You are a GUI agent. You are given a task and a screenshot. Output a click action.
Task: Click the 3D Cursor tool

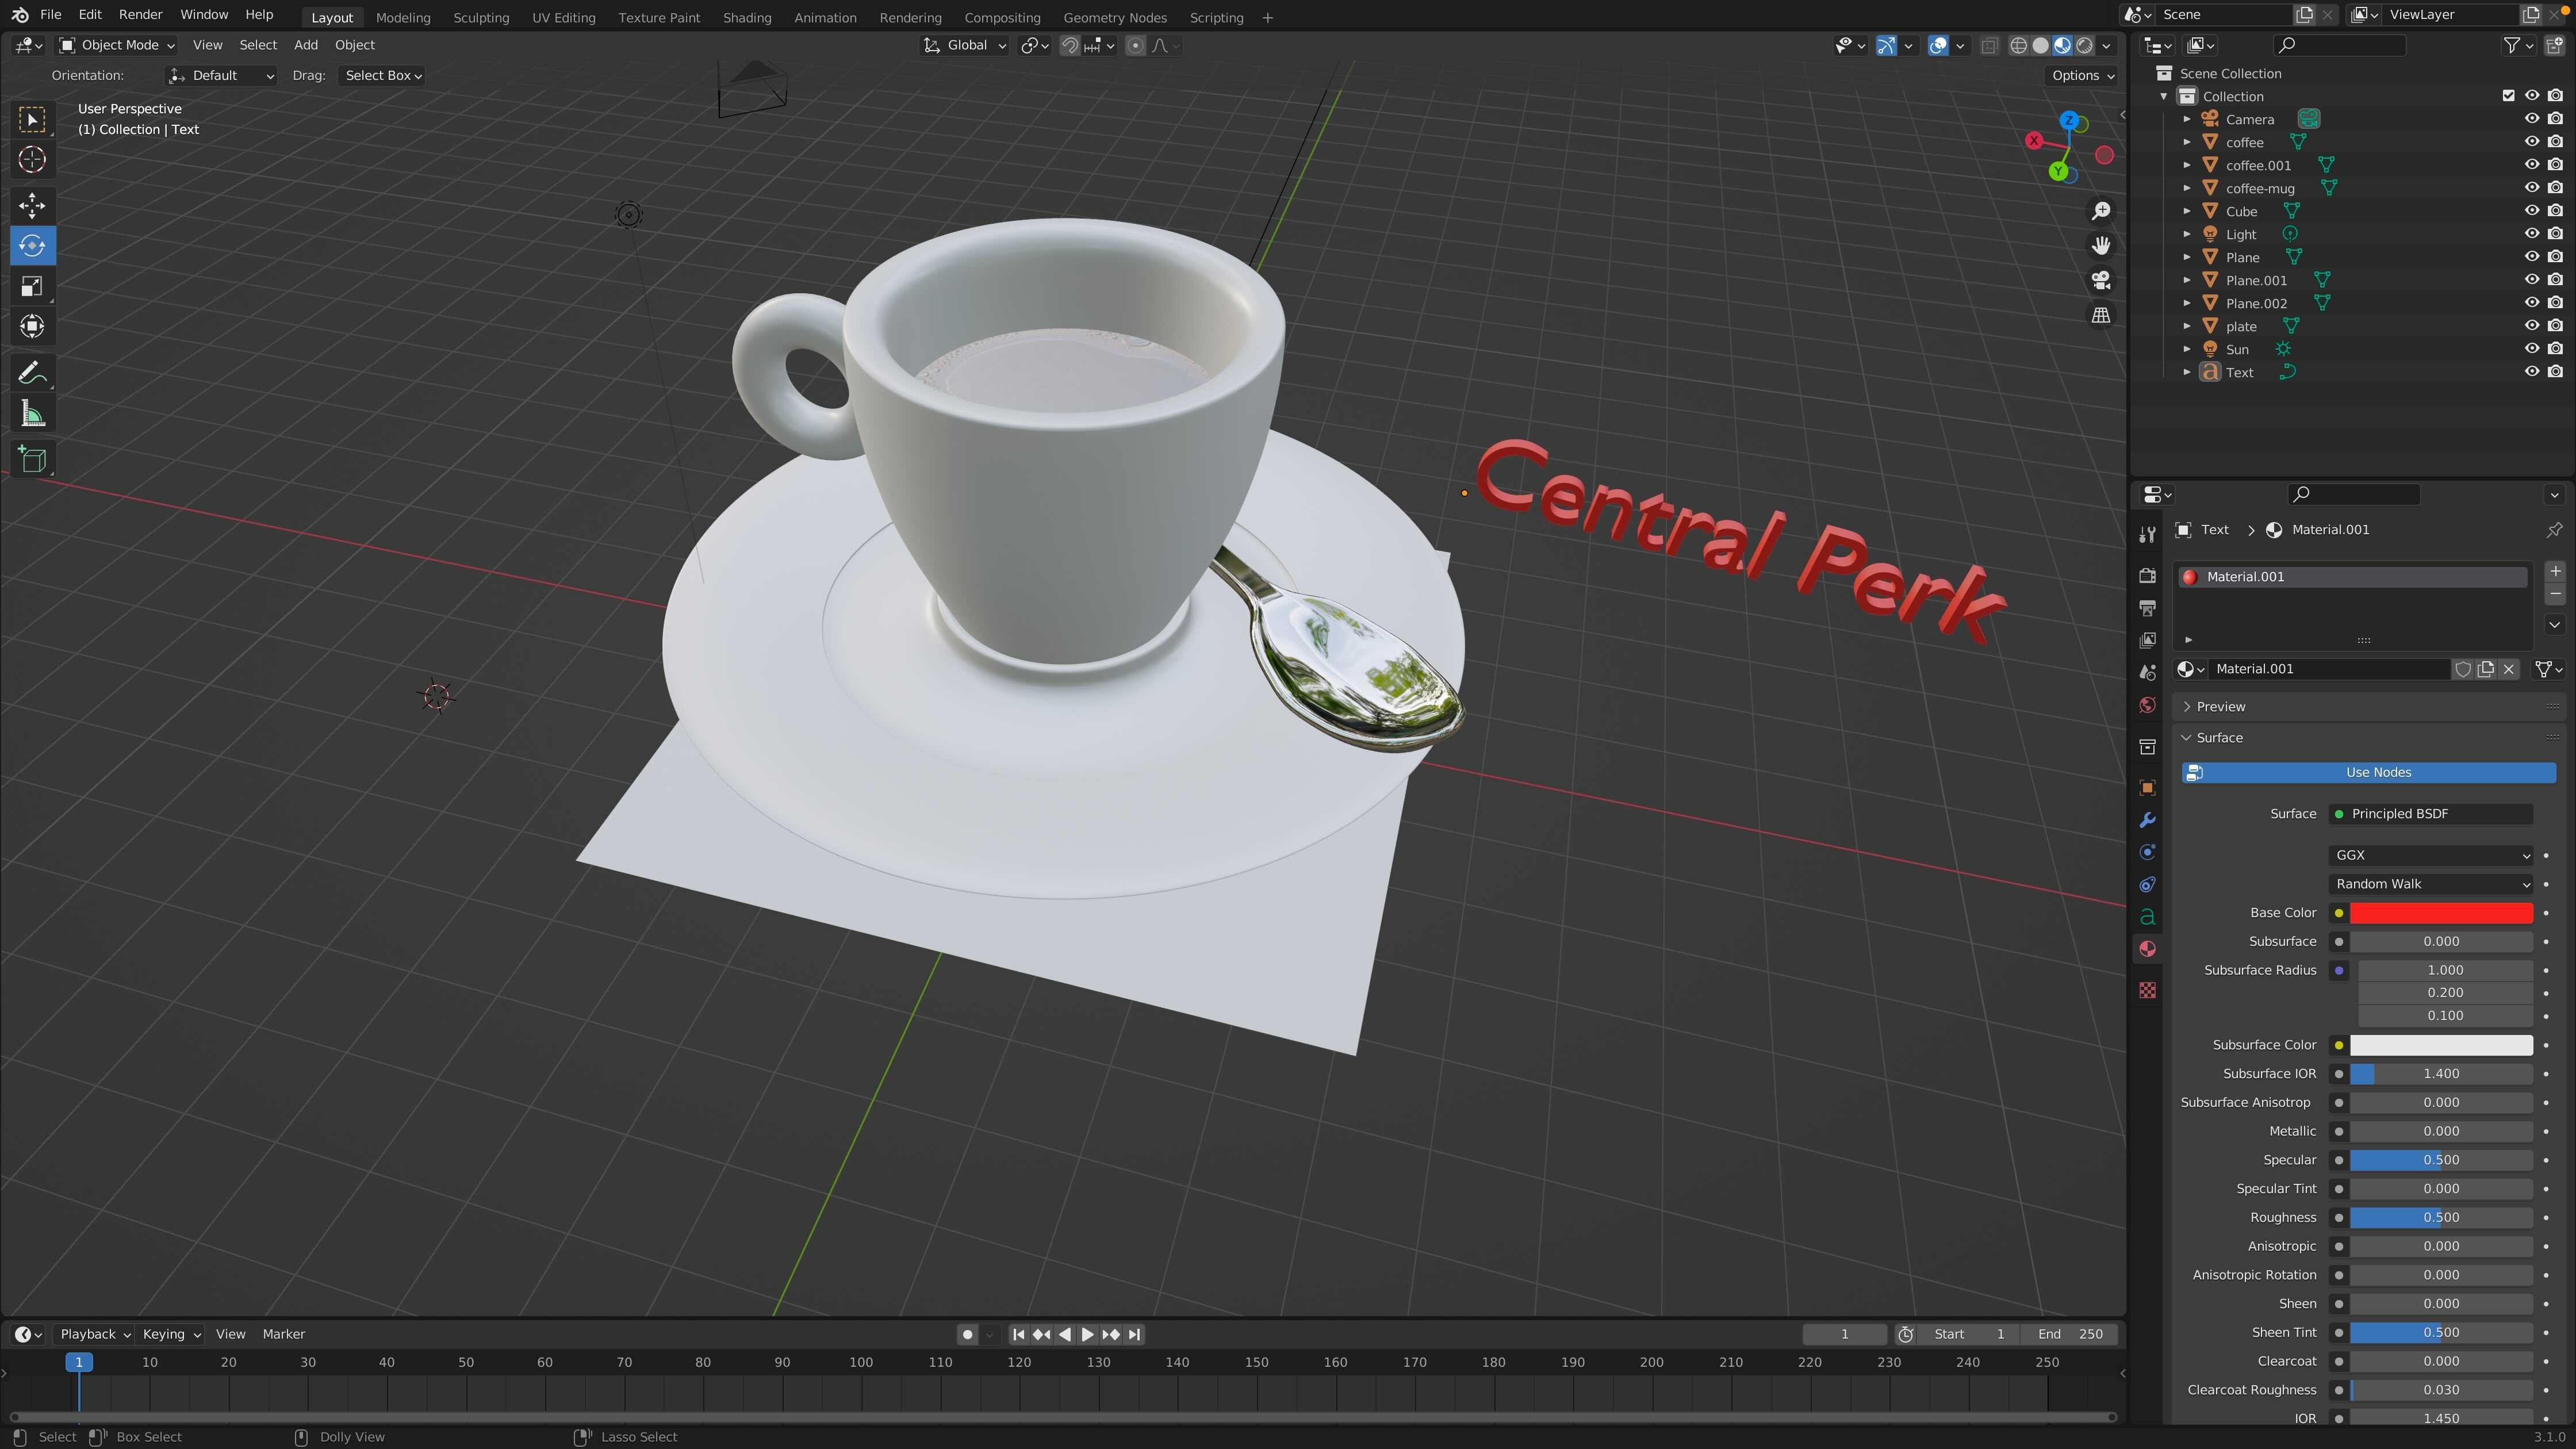(32, 159)
